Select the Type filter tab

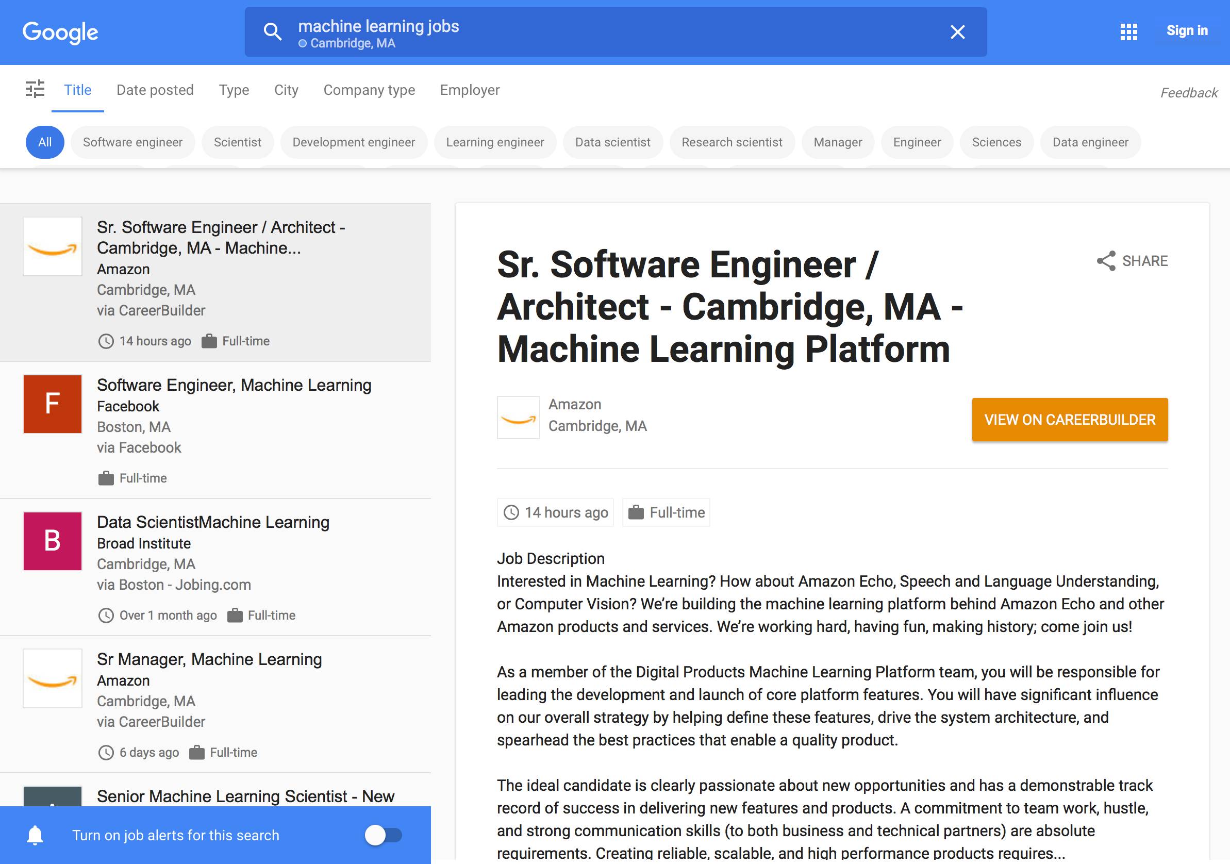point(234,90)
